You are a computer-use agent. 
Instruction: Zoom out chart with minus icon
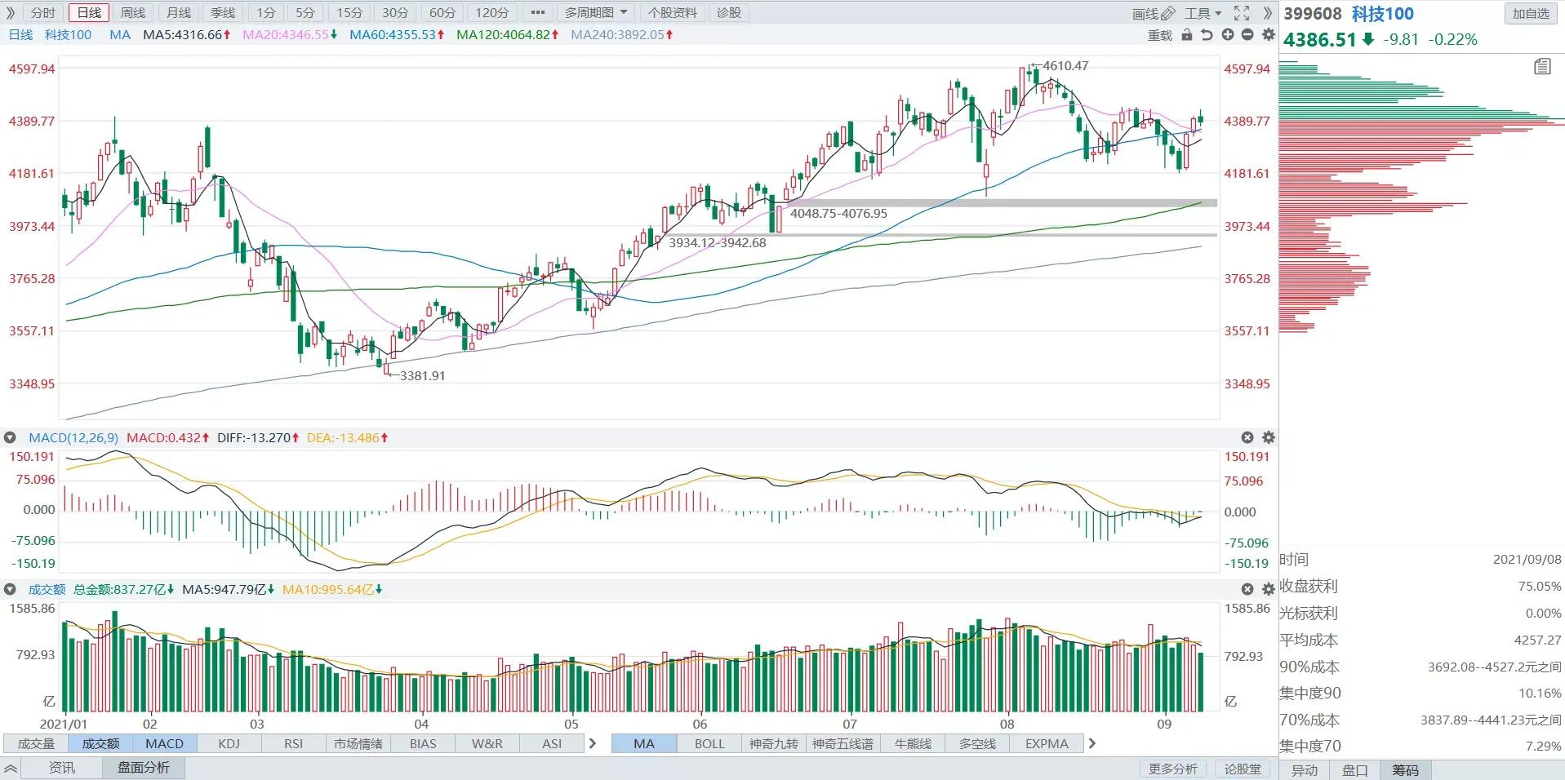coord(1247,35)
